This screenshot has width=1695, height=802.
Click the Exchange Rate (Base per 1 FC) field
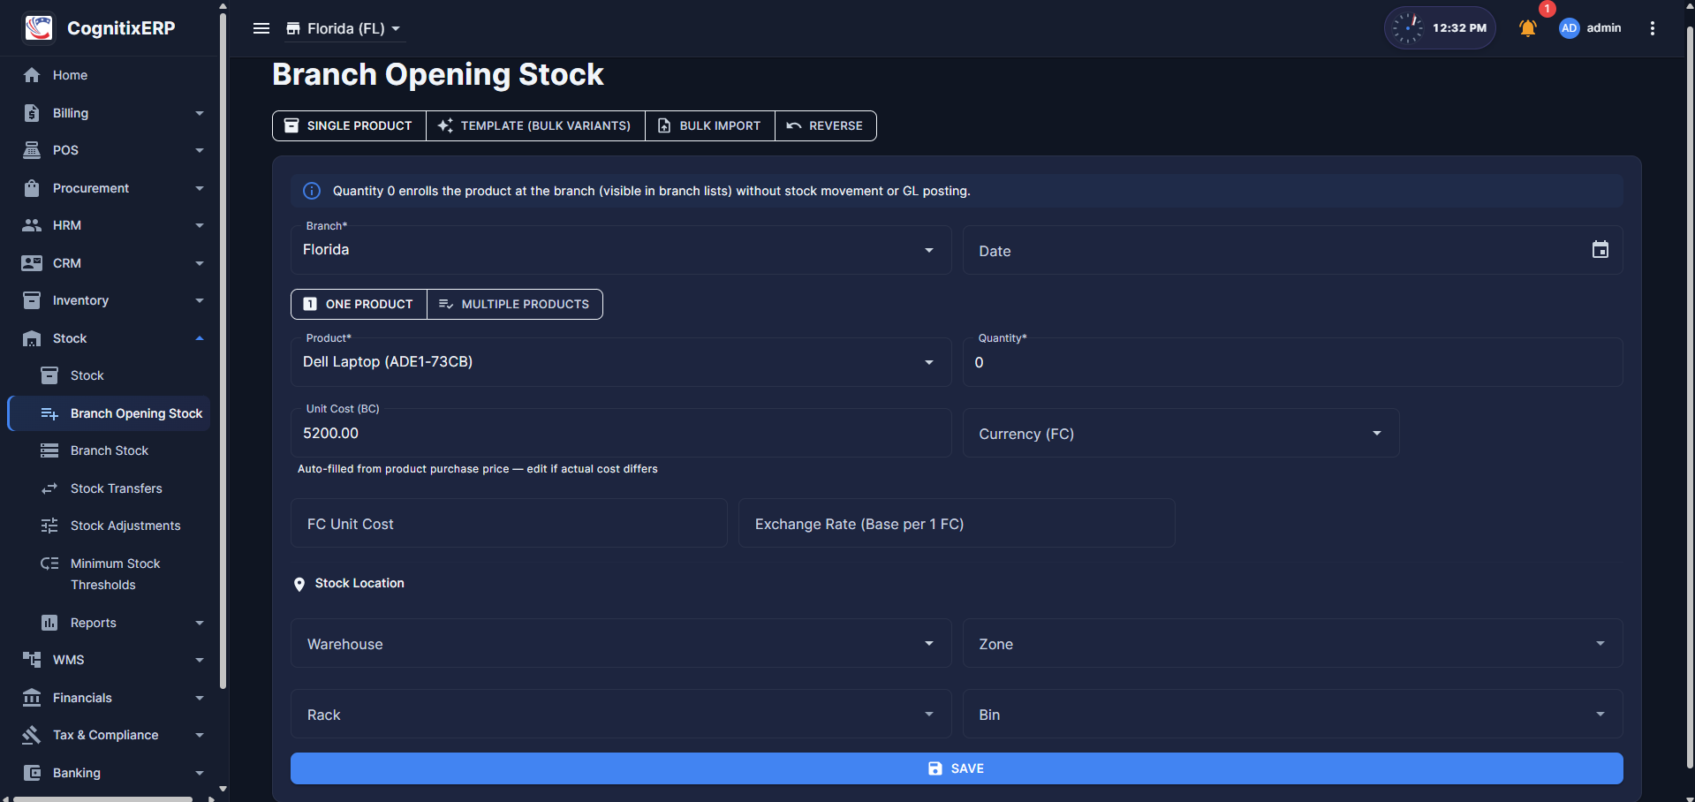(957, 523)
